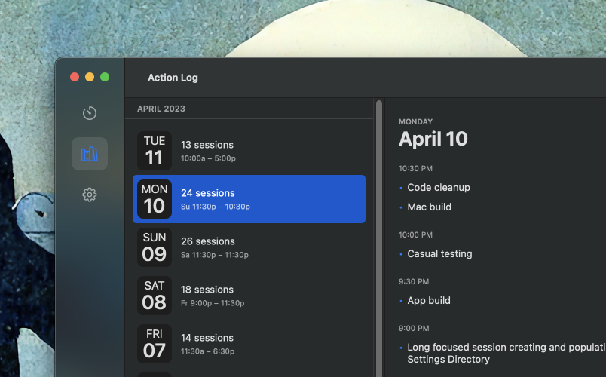The width and height of the screenshot is (606, 377).
Task: Choose the SAT 08 entry with 18 sessions
Action: click(x=249, y=296)
